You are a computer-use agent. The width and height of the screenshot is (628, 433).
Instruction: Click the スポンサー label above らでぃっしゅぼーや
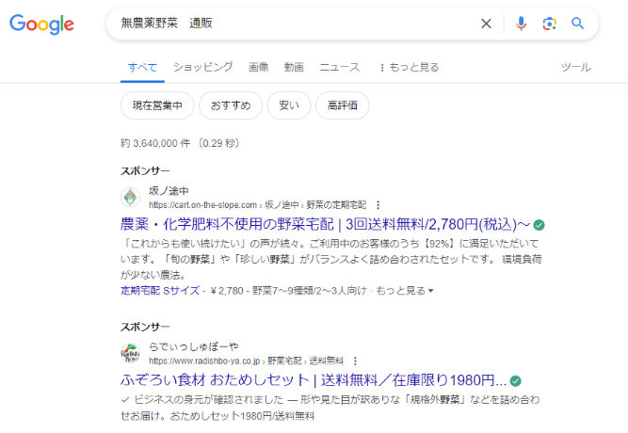pyautogui.click(x=145, y=327)
